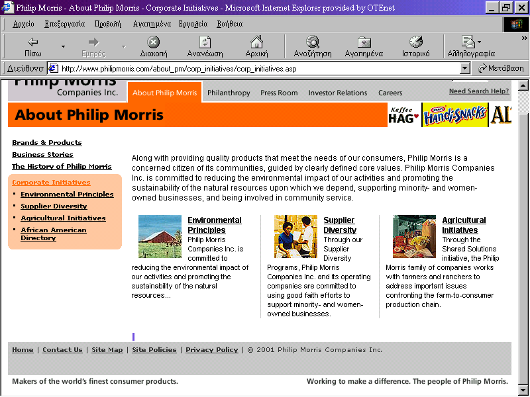Open Environmental Principles heading link in content
This screenshot has width=530, height=397.
tap(215, 225)
